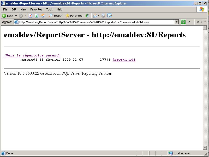Click the Done status bar page icon

click(x=3, y=153)
